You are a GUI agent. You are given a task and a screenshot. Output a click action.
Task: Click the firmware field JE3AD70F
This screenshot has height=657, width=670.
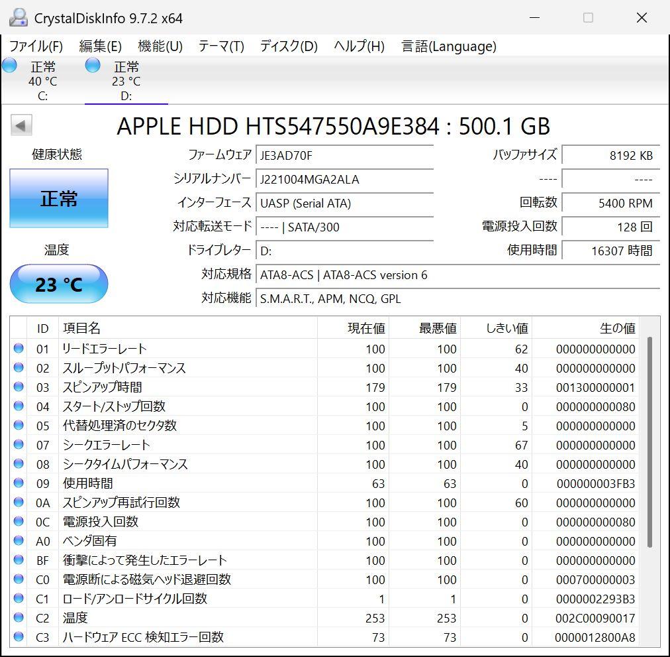[344, 155]
